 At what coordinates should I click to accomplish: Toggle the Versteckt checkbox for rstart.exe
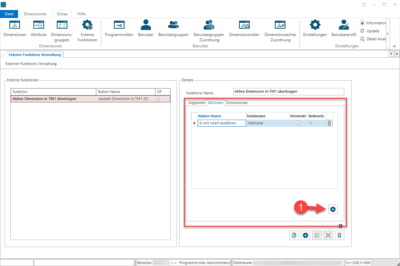pos(298,123)
